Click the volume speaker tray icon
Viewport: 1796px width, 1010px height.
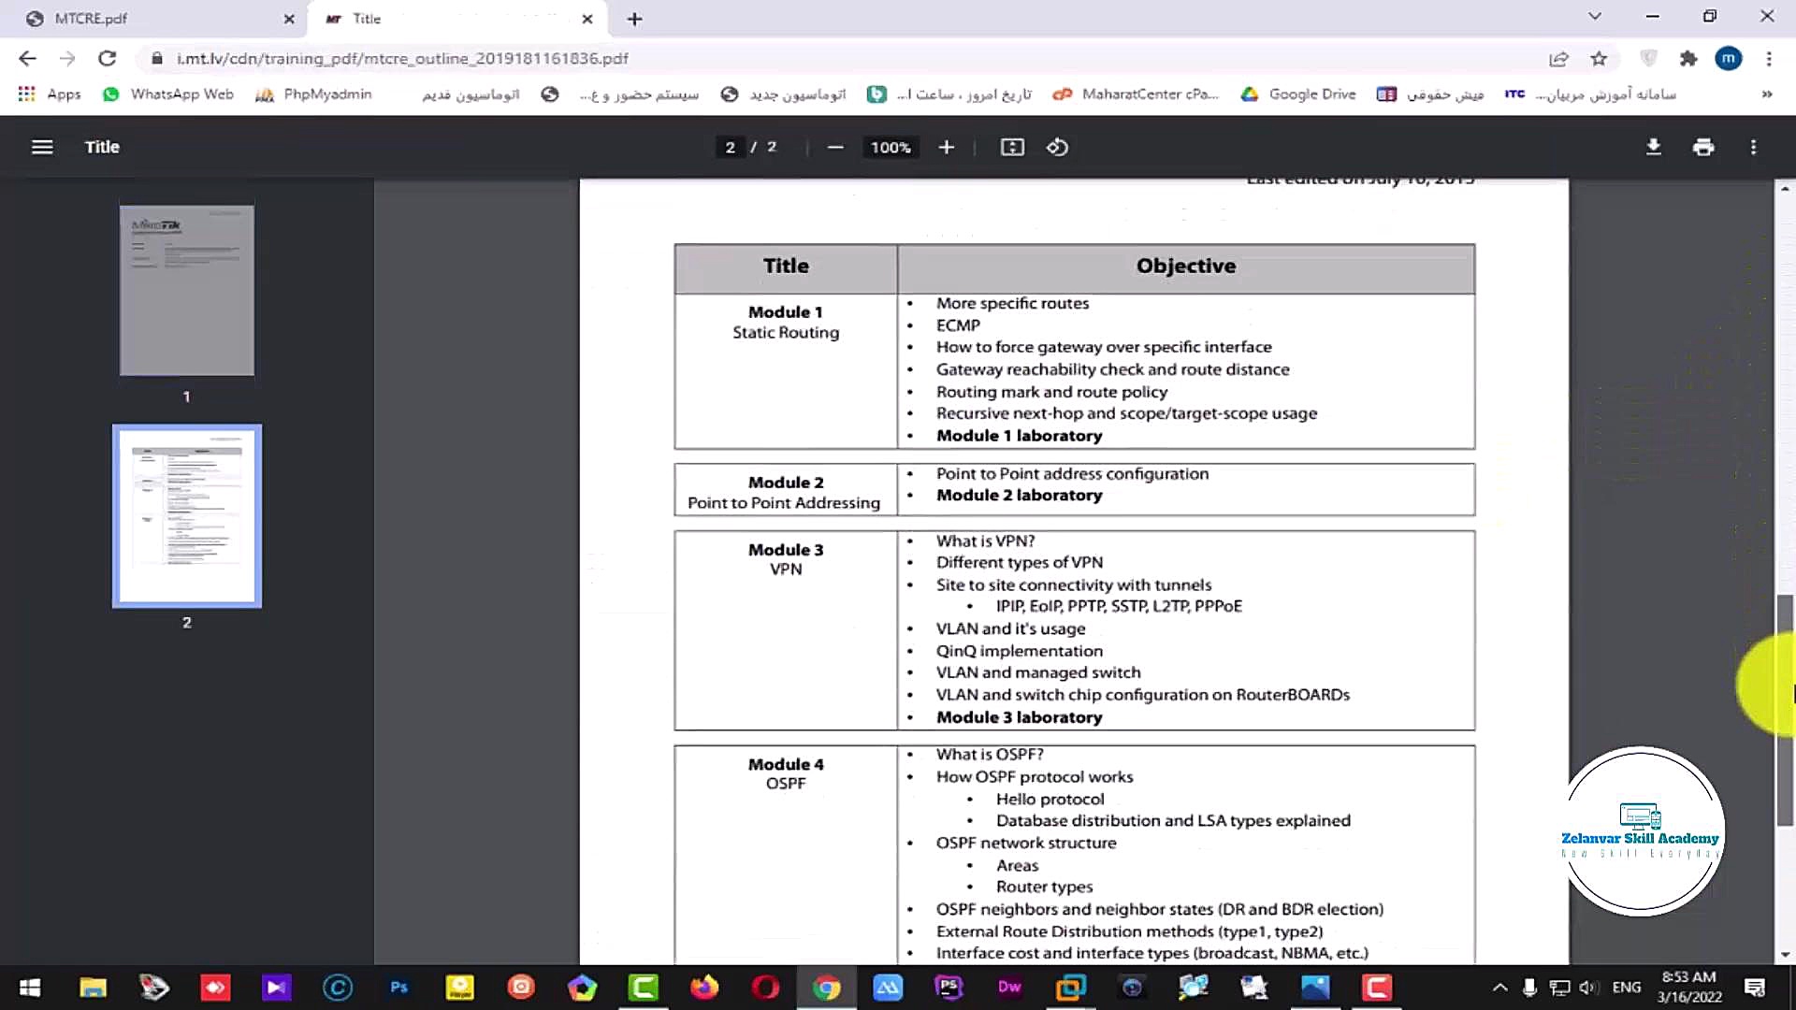pos(1587,988)
